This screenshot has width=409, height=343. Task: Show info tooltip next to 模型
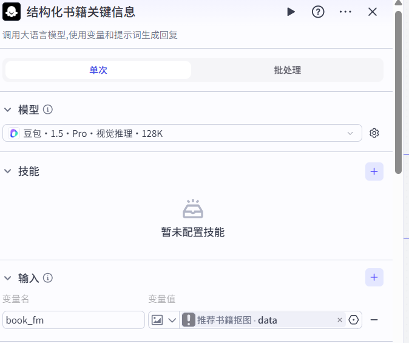(48, 109)
